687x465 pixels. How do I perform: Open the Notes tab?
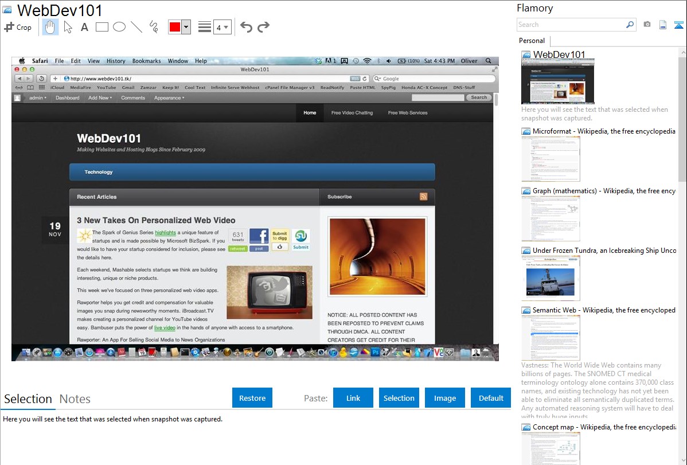[x=75, y=399]
